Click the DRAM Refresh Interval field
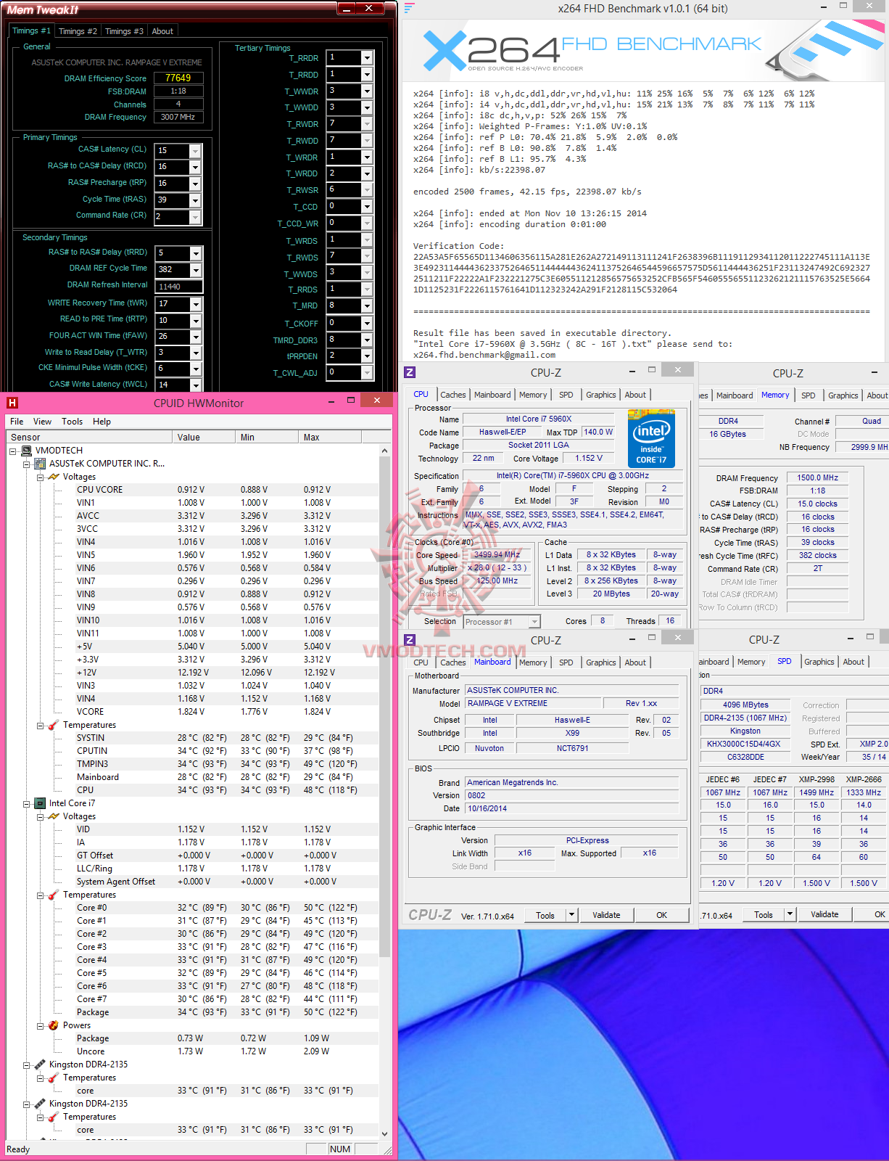The width and height of the screenshot is (889, 1161). point(178,287)
